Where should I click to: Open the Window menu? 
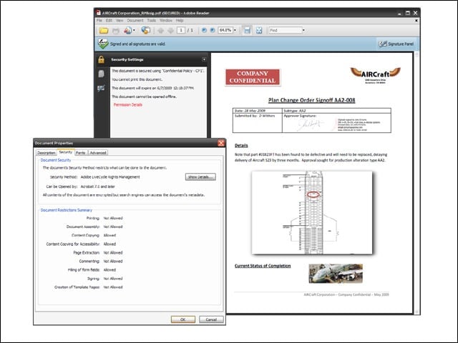[x=165, y=21]
